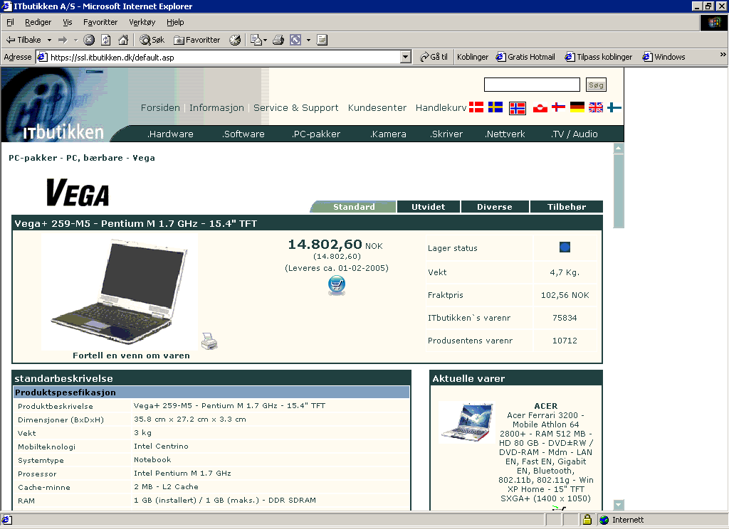Click the page scrollbar down arrow
729x529 pixels.
pyautogui.click(x=619, y=504)
